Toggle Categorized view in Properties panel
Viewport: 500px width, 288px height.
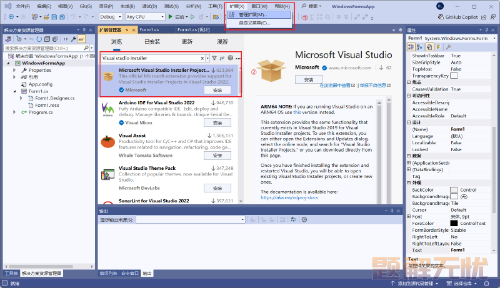[x=411, y=47]
